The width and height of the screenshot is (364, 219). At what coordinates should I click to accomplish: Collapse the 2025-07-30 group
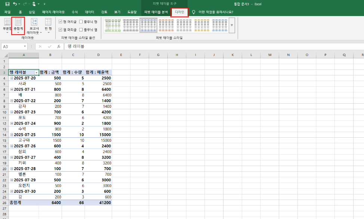(12, 191)
